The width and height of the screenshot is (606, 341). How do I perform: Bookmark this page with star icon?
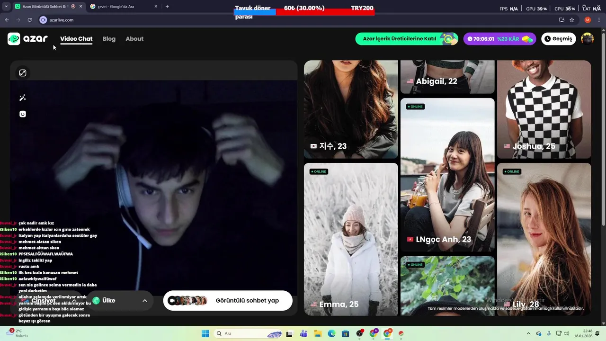pos(572,20)
